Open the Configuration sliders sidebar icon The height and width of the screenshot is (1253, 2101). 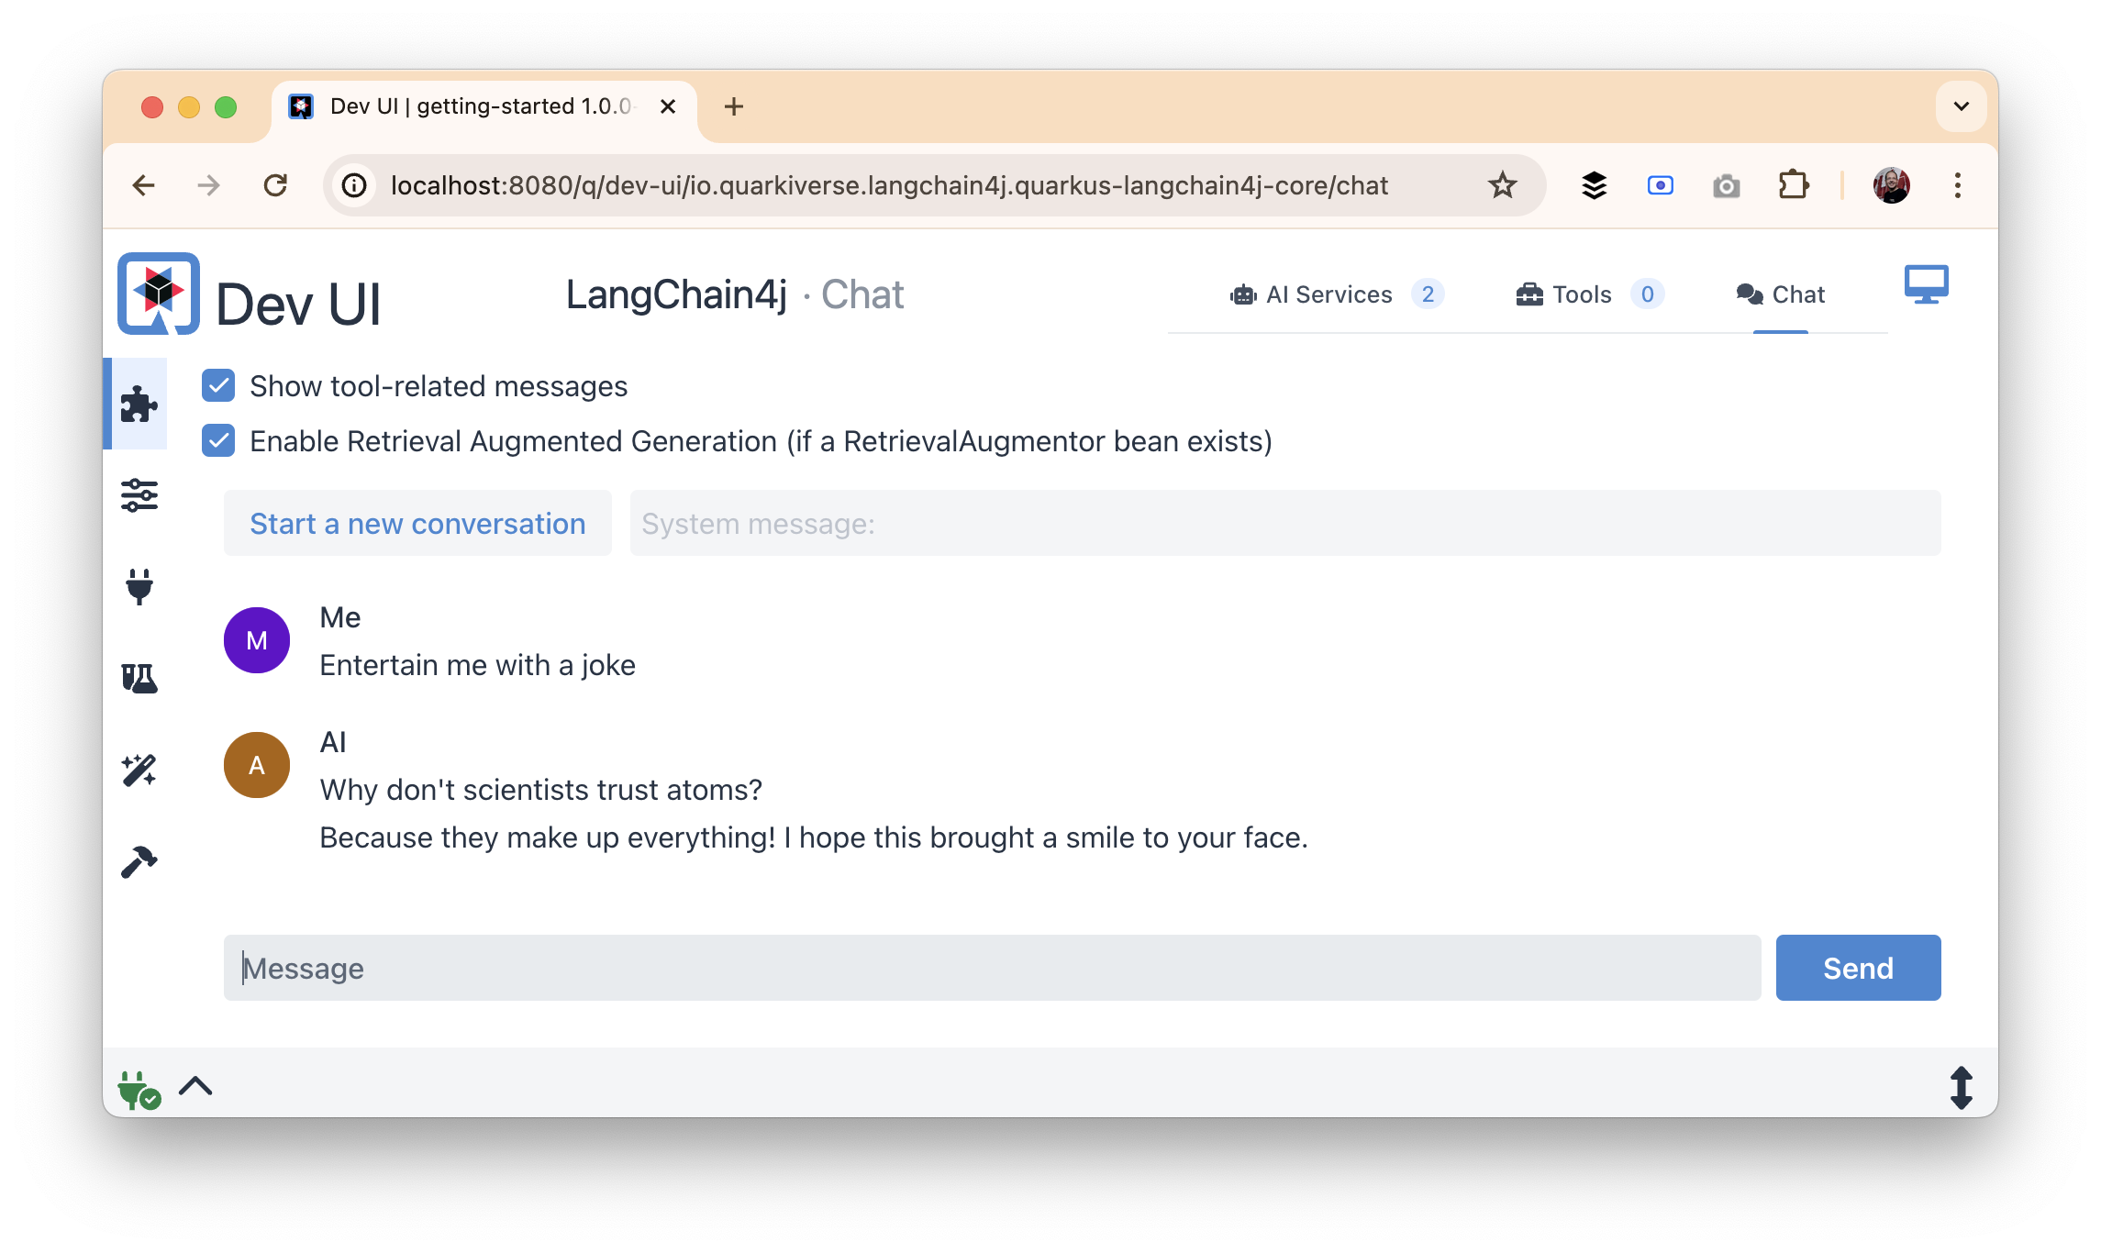pos(139,495)
